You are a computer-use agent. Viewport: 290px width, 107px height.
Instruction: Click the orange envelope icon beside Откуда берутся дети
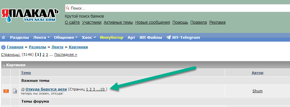pyautogui.click(x=6, y=91)
